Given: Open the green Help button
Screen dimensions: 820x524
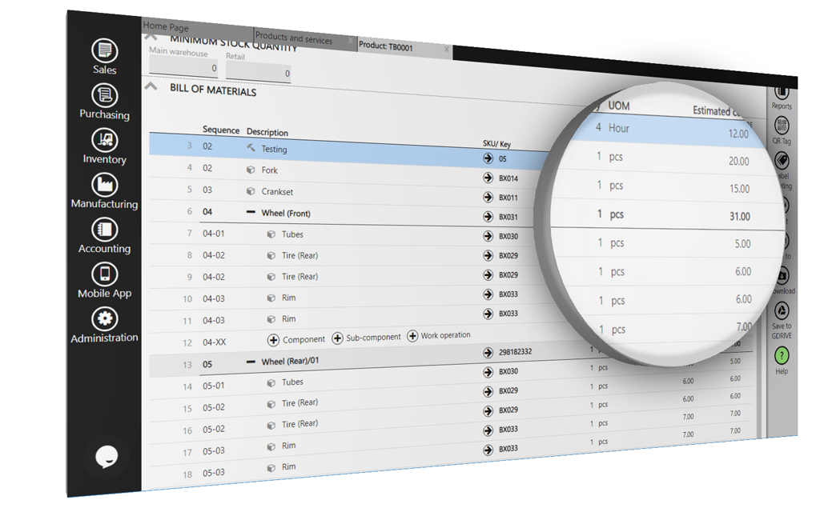Looking at the screenshot, I should (782, 356).
